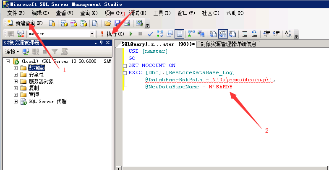Save the query with floppy disk icon
The image size is (329, 170).
pyautogui.click(x=117, y=23)
